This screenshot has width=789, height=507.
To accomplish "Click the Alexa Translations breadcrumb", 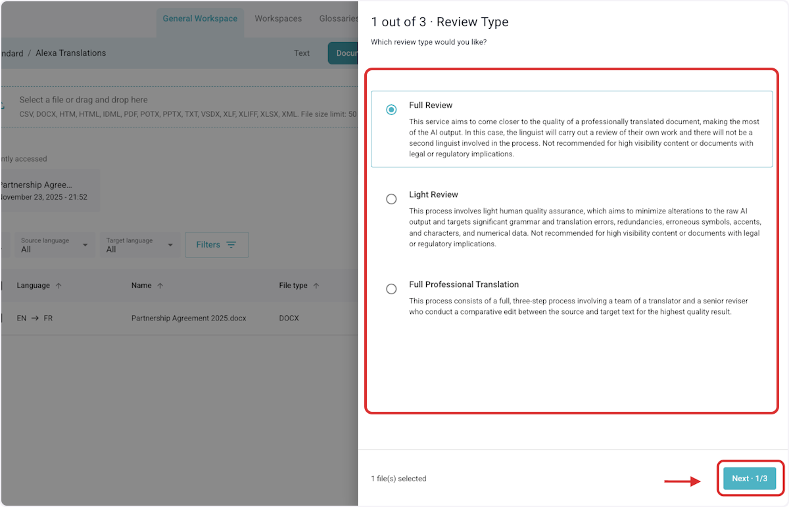I will 70,53.
